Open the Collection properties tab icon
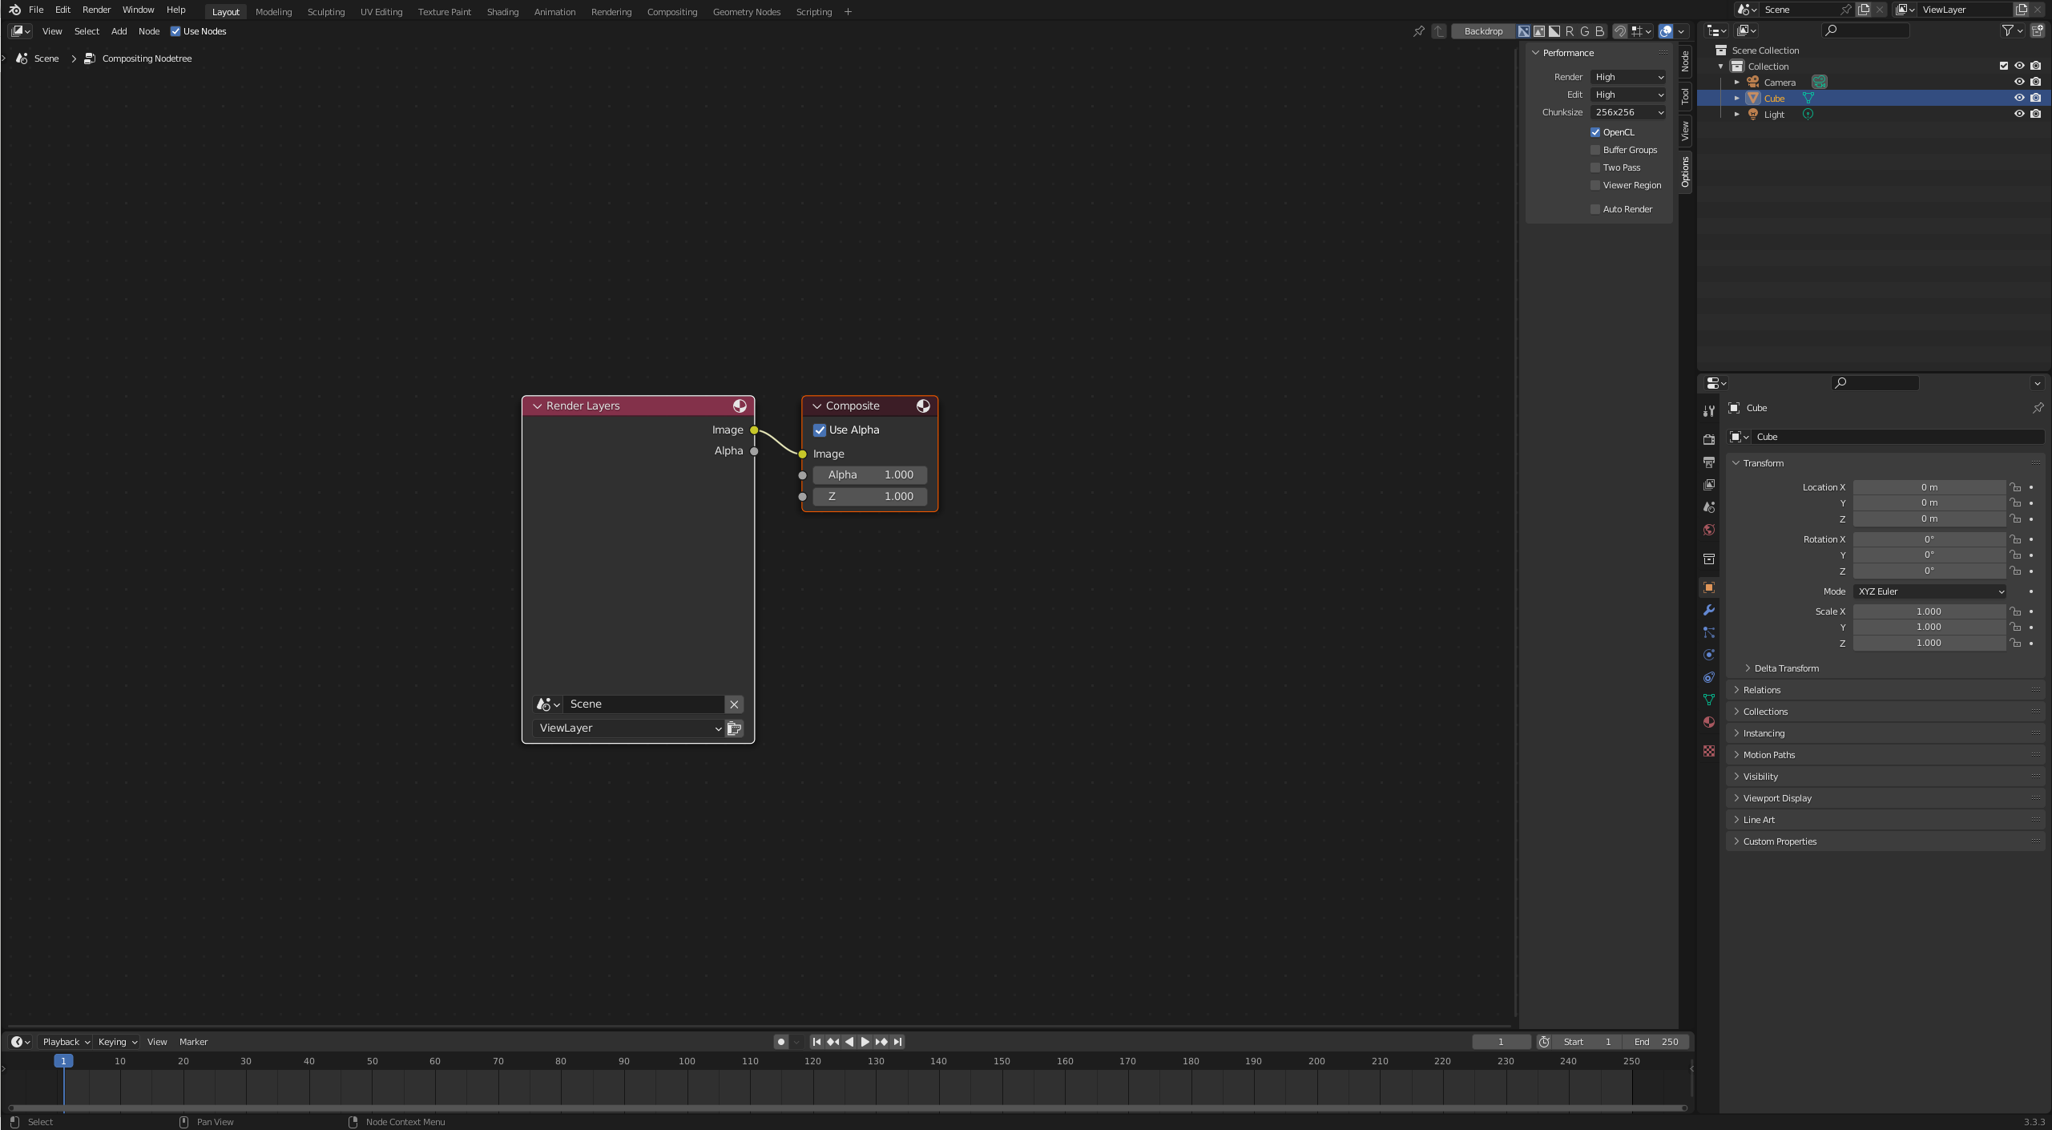 (1709, 559)
